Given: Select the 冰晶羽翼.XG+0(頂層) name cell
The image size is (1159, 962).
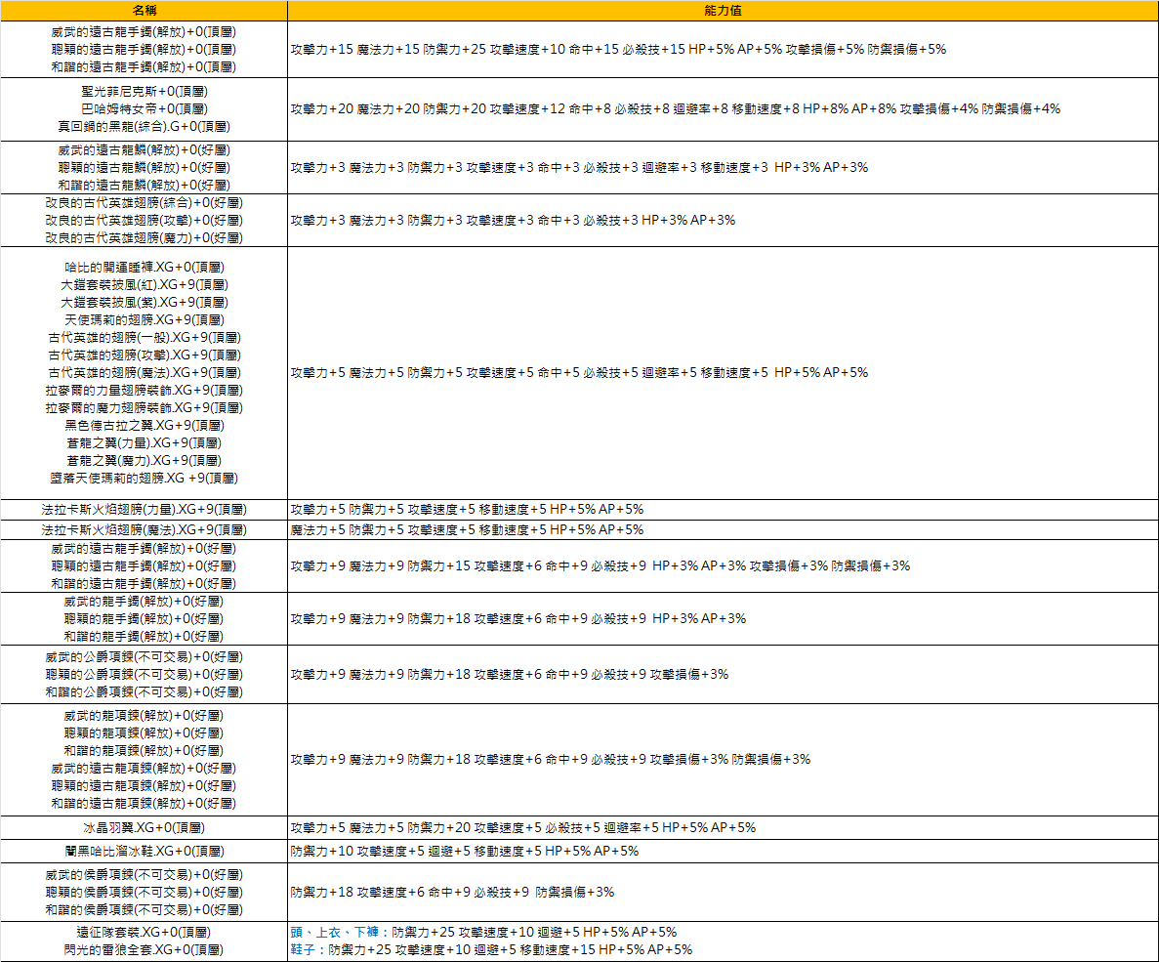Looking at the screenshot, I should click(x=144, y=827).
